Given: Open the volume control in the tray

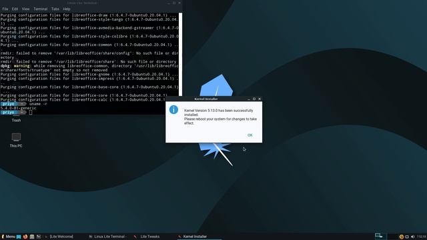Looking at the screenshot, I should point(412,237).
